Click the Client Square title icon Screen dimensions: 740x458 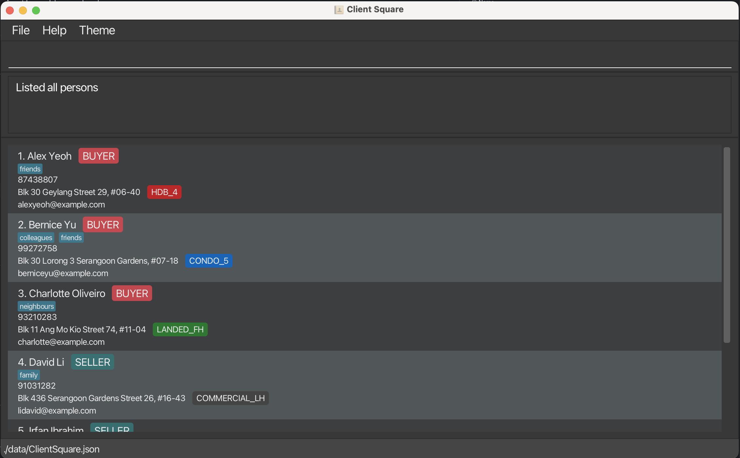[x=339, y=10]
